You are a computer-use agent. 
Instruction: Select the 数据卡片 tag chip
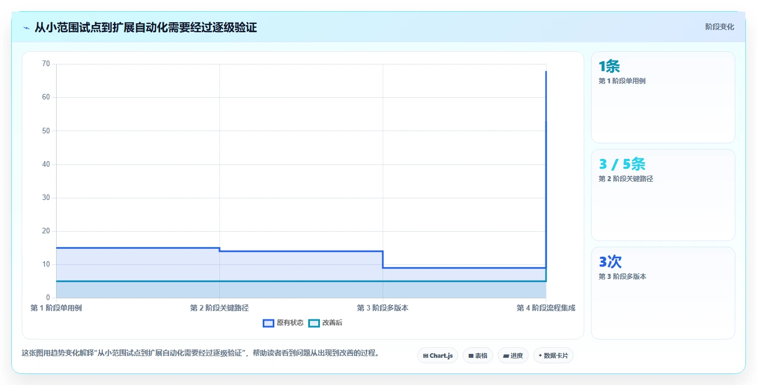(553, 356)
